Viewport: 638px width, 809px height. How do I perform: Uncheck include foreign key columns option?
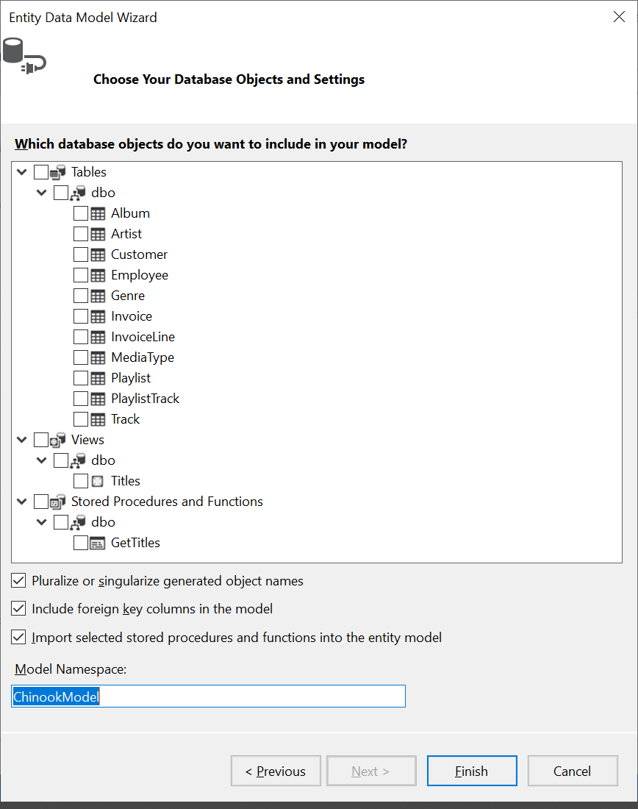pos(18,608)
